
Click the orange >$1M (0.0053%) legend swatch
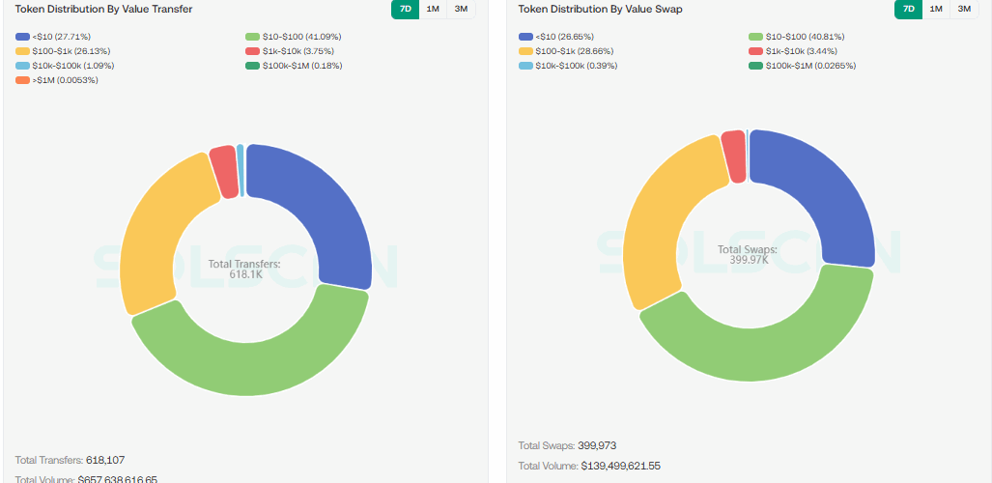23,80
